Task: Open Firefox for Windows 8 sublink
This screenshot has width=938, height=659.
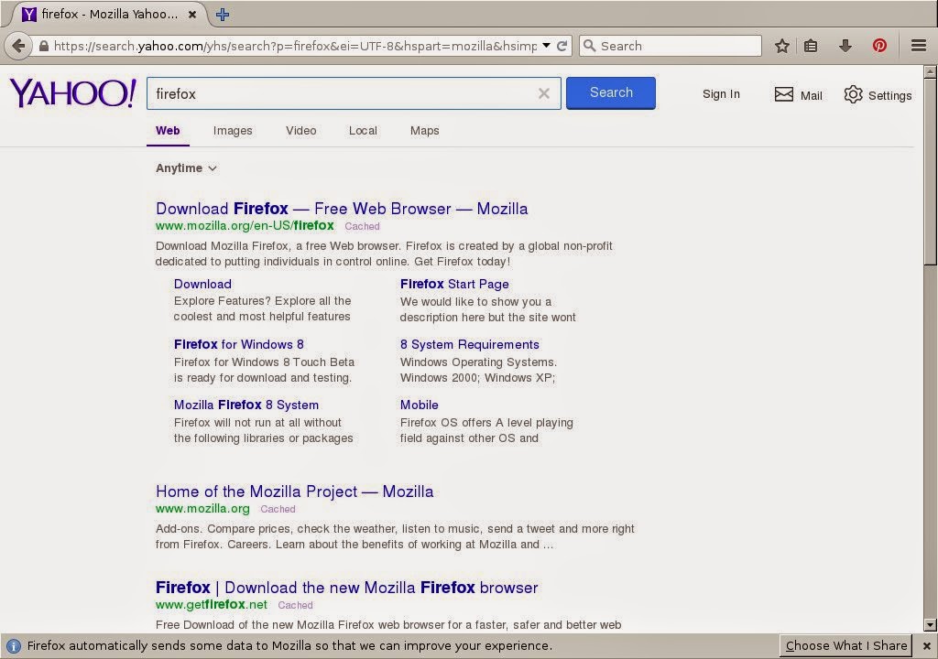Action: [x=239, y=344]
